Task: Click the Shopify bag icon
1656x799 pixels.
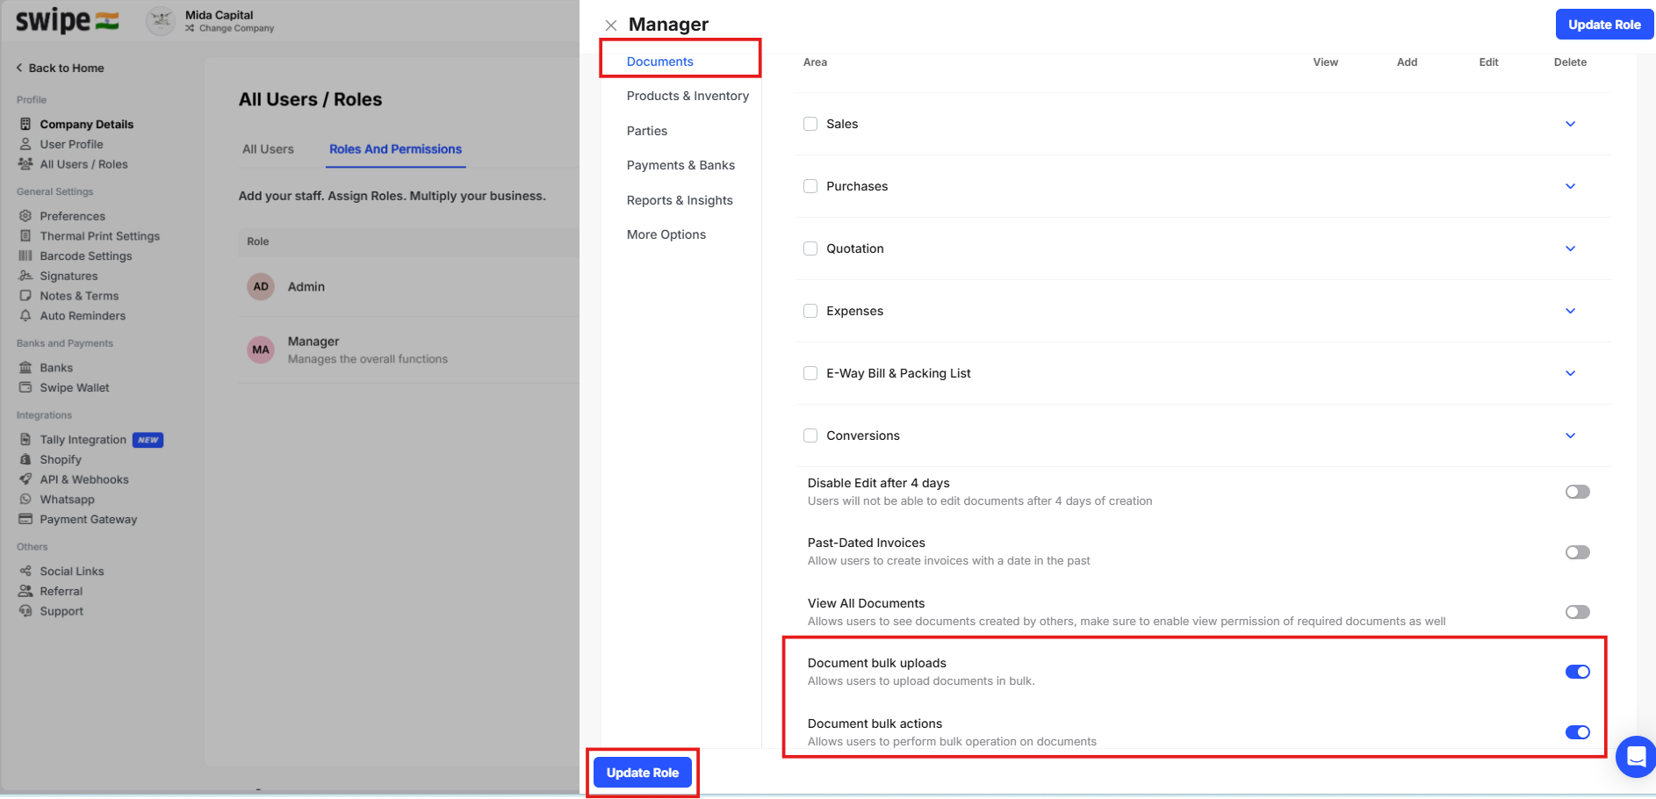Action: pos(25,459)
